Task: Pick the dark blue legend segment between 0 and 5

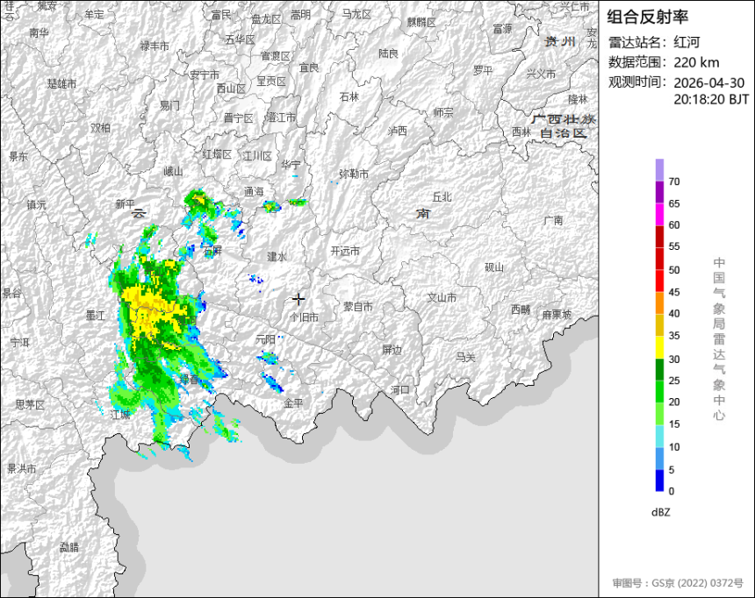Action: pos(659,481)
